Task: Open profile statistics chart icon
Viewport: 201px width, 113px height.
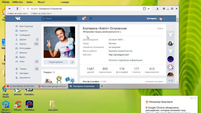Action: 72,62
